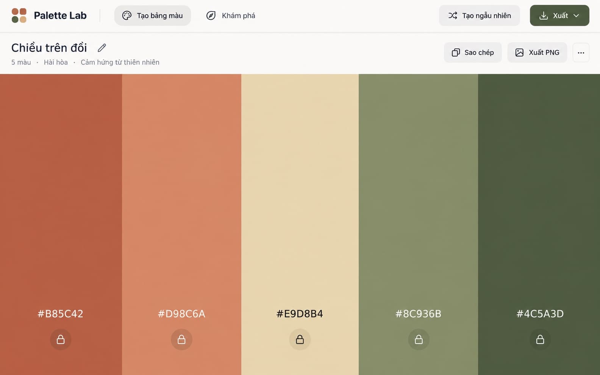Click the image icon in Xuất PNG

pyautogui.click(x=519, y=53)
